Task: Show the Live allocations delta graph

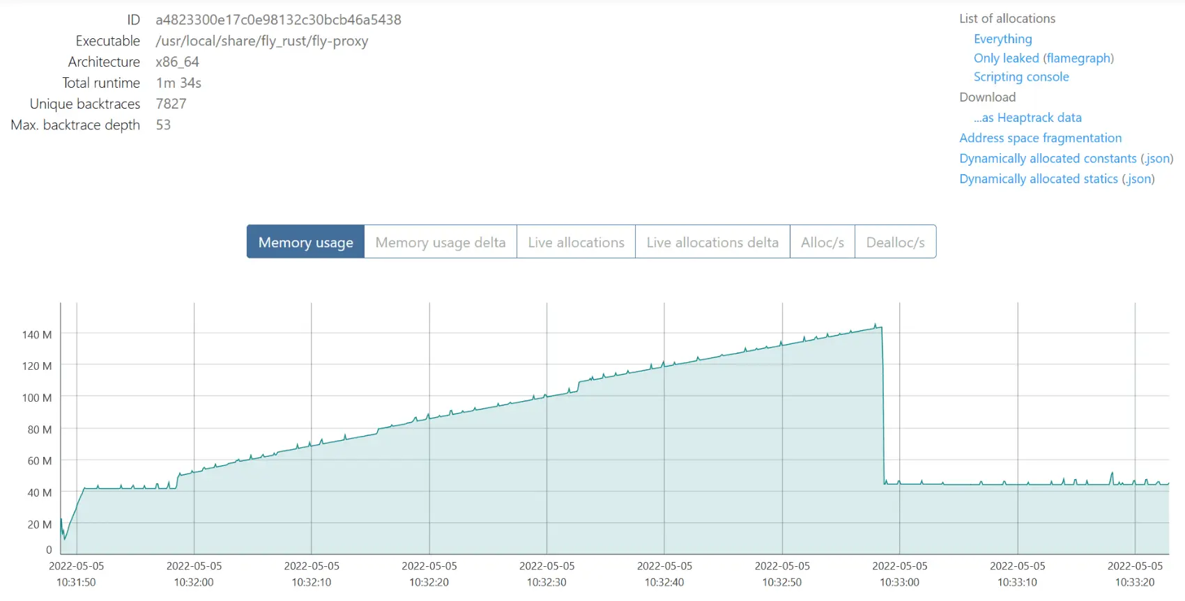Action: point(712,242)
